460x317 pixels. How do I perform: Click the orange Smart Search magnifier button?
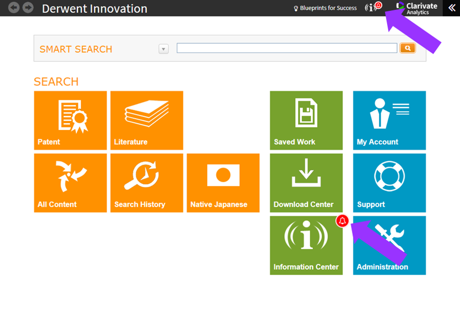(407, 48)
